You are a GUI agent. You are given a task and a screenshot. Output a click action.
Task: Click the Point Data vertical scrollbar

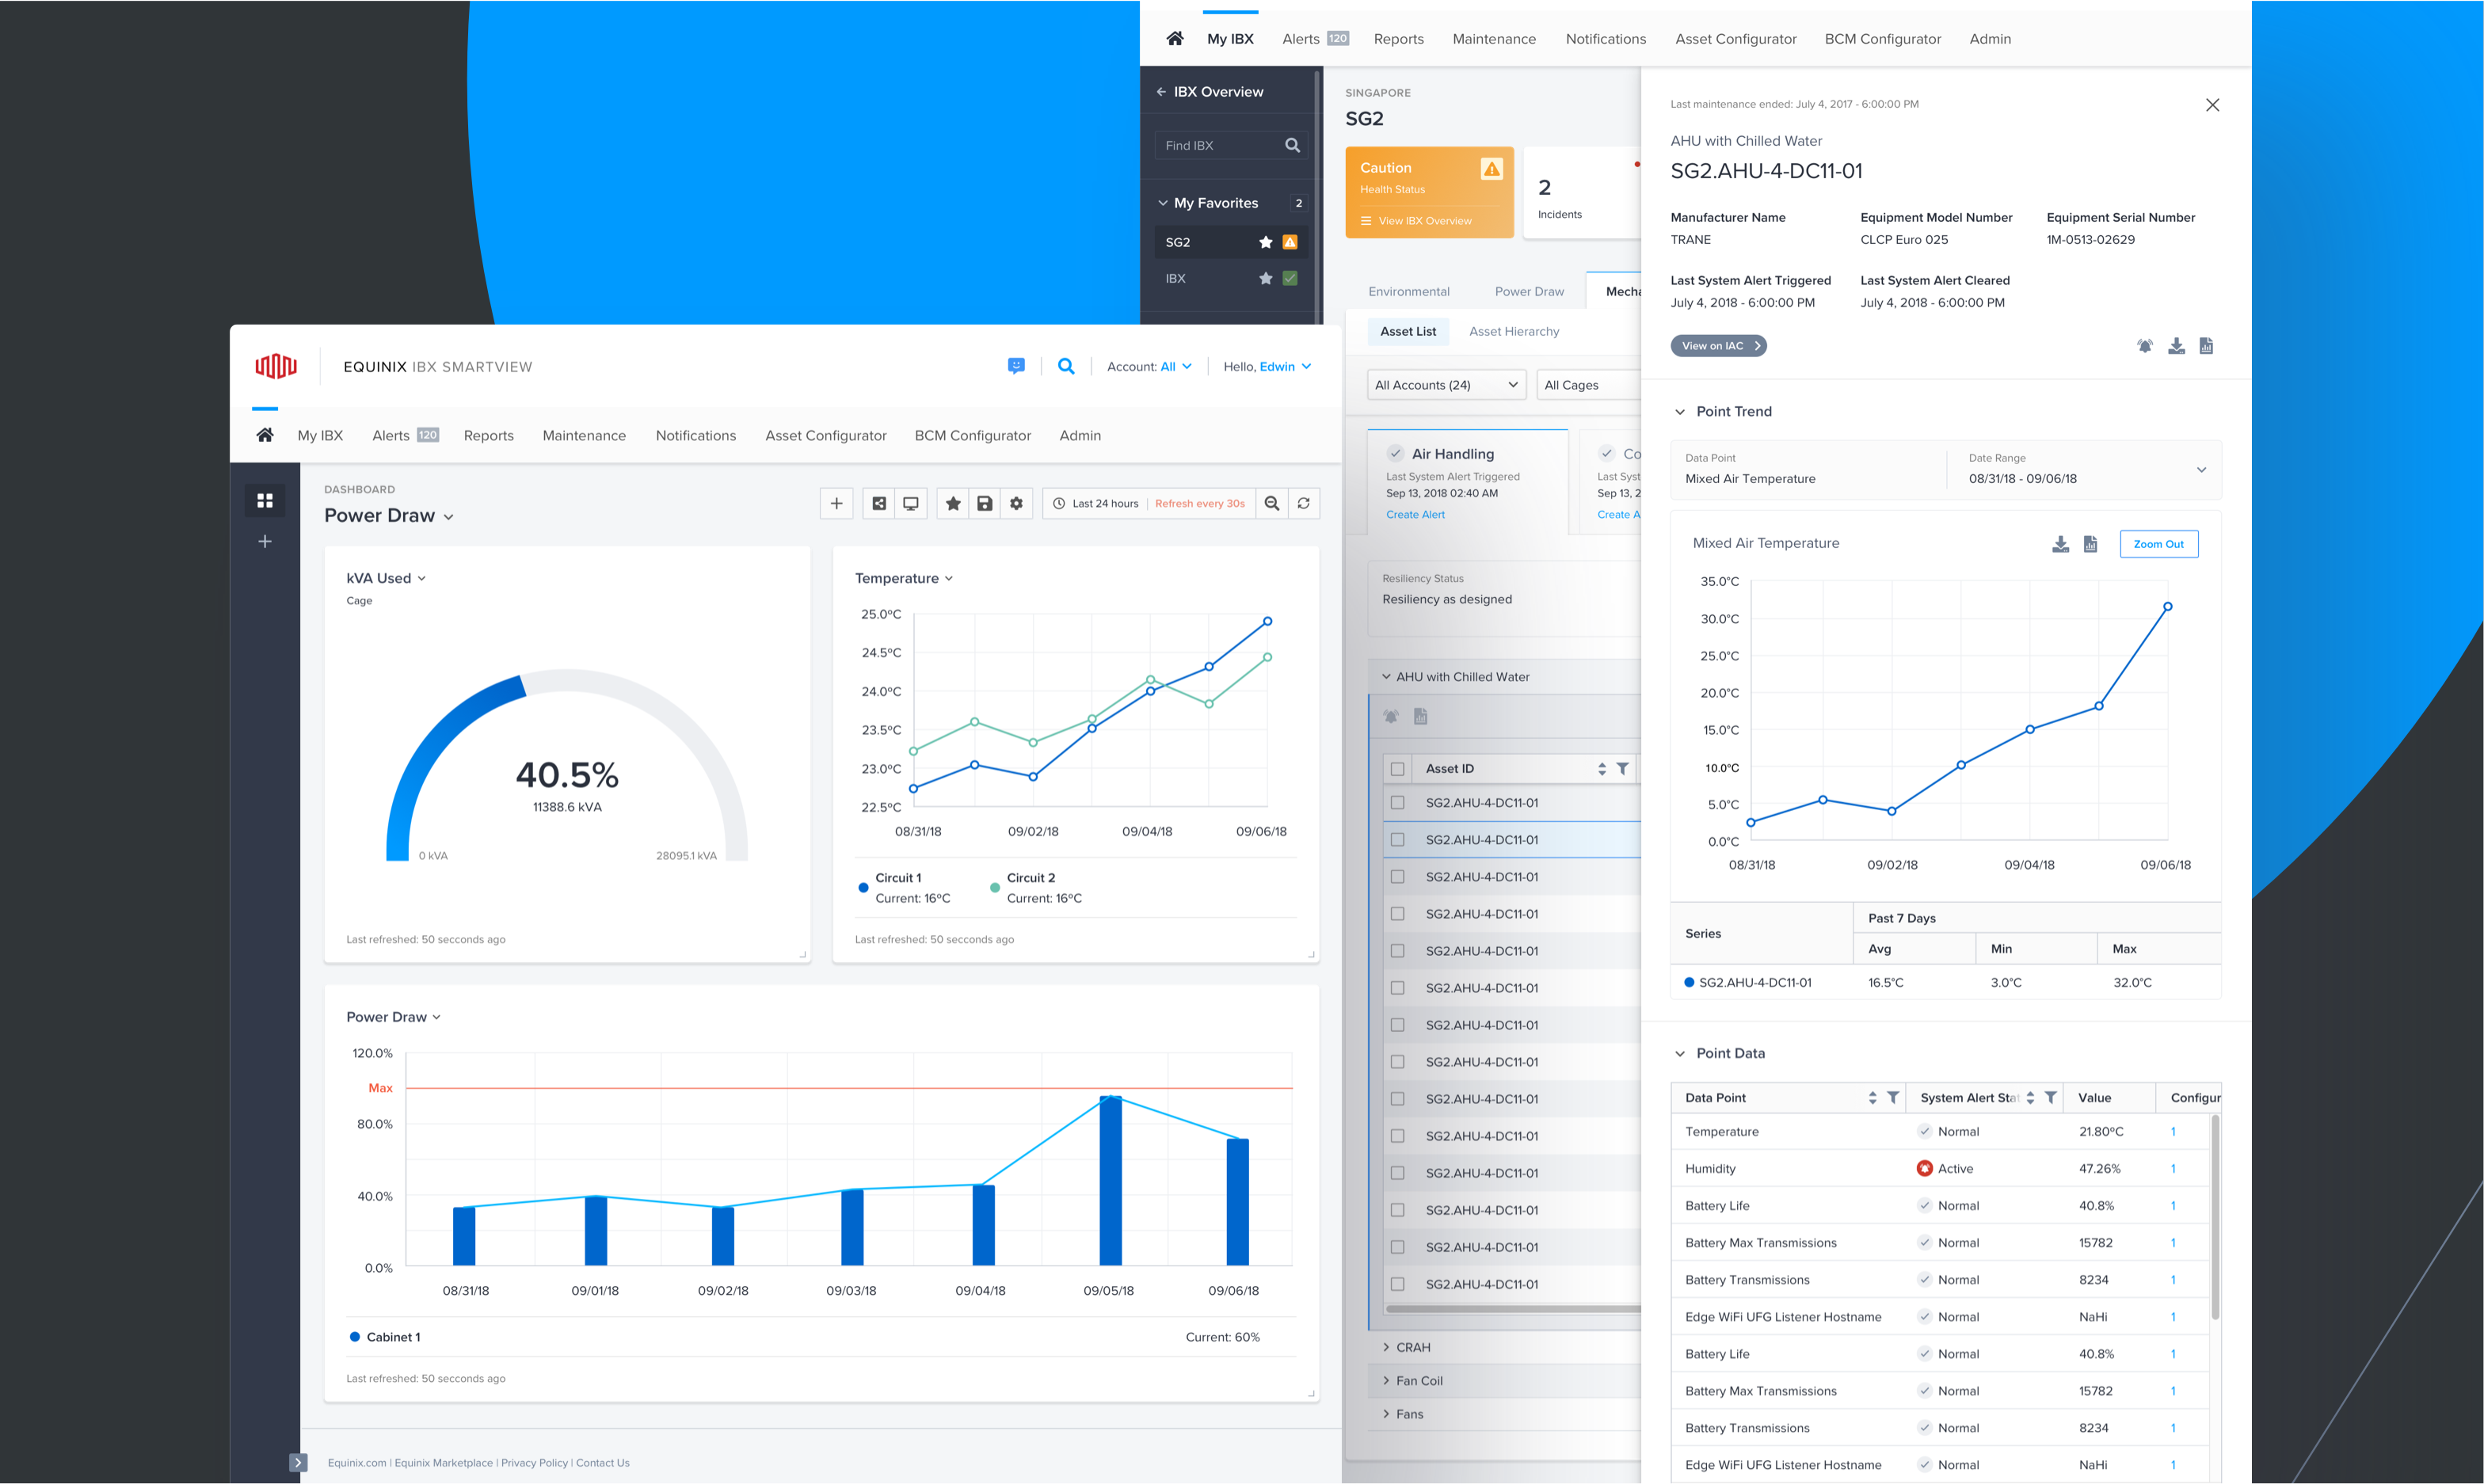2215,1216
